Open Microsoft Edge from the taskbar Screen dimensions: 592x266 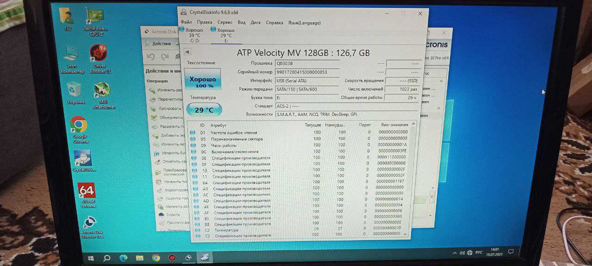pos(123,258)
